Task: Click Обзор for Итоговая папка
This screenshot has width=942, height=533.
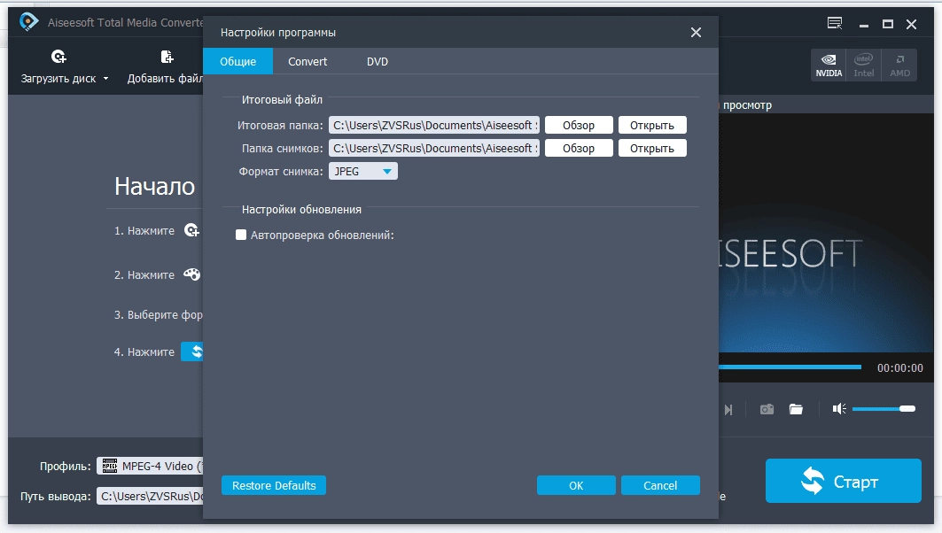Action: [579, 125]
